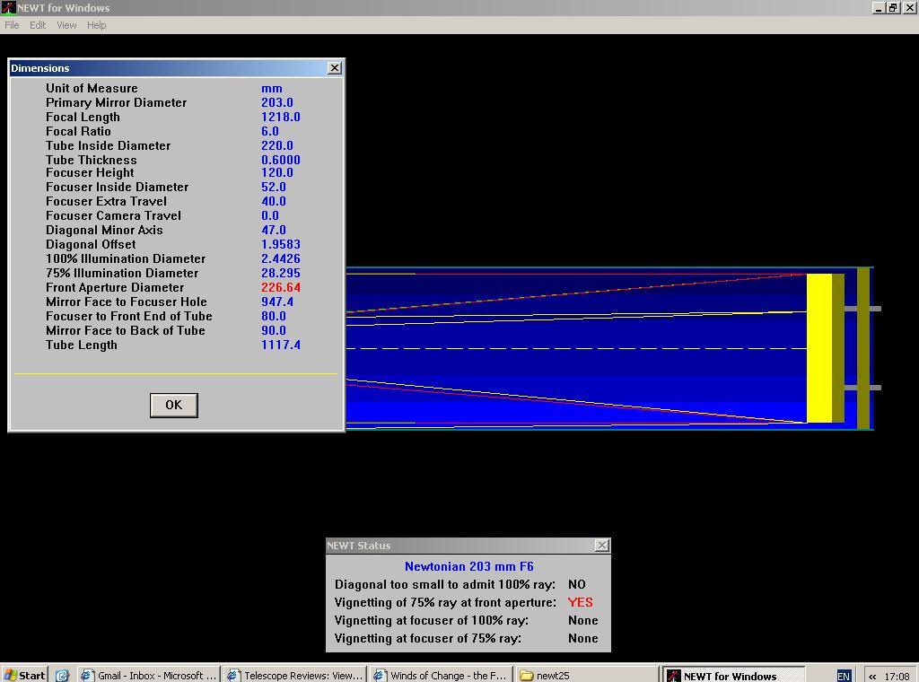Switch to Telescope Reviews taskbar window

295,675
